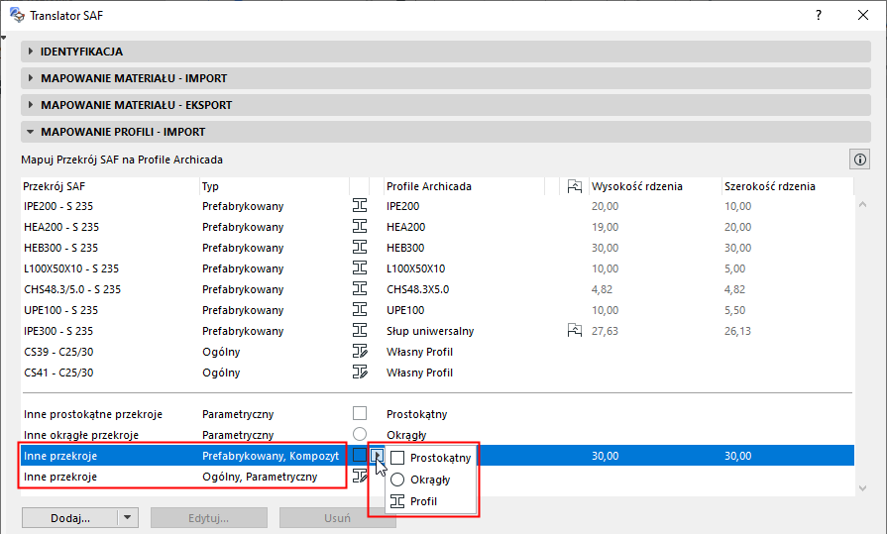Close the Translator SAF dialog
This screenshot has width=887, height=534.
pos(862,15)
